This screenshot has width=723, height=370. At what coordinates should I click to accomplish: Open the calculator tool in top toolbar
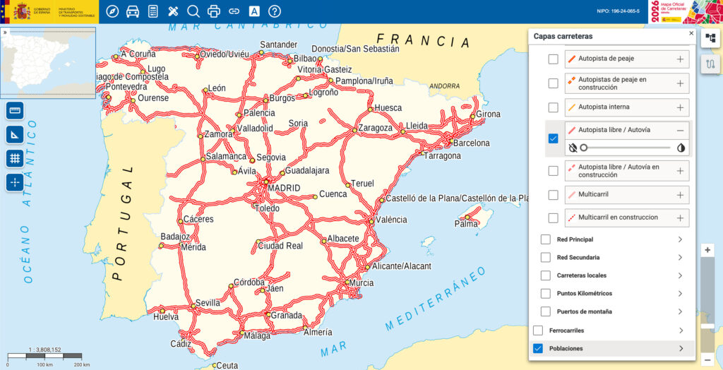click(x=153, y=11)
